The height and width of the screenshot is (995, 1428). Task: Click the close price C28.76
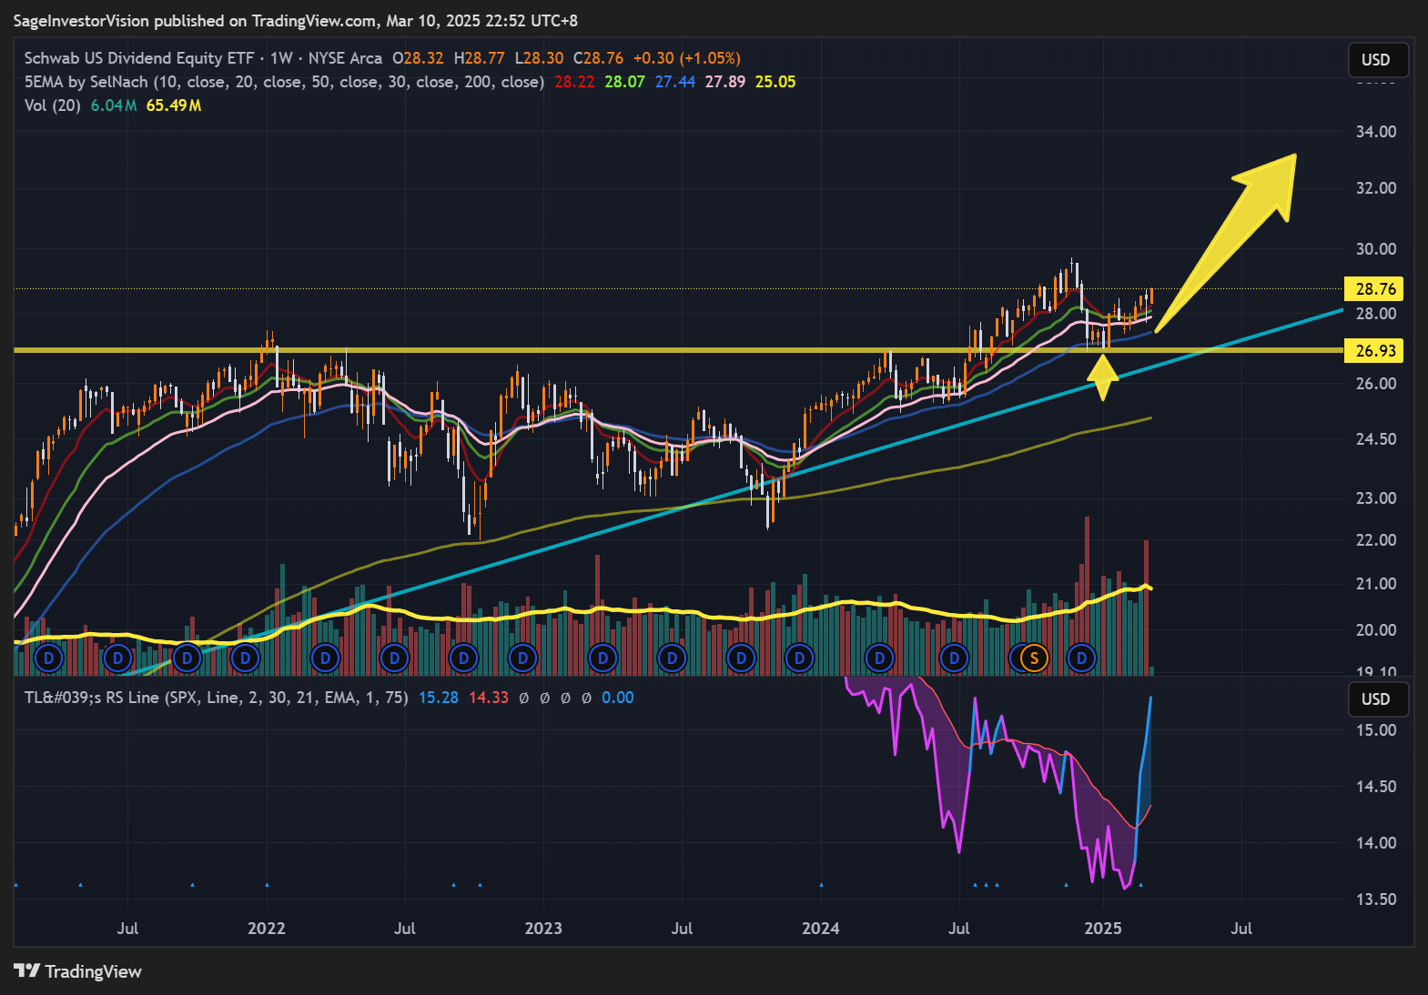[598, 58]
